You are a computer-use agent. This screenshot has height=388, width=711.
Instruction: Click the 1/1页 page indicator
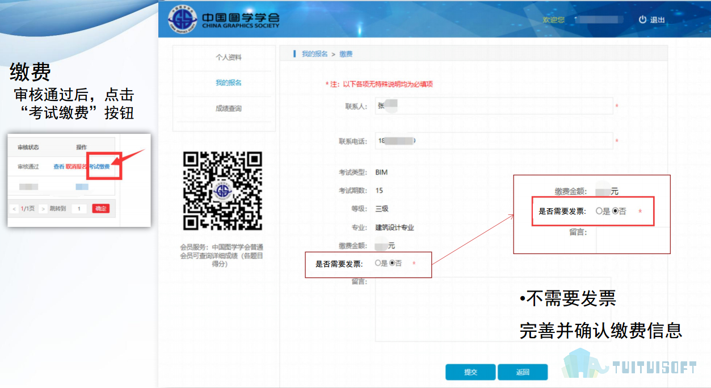point(28,209)
